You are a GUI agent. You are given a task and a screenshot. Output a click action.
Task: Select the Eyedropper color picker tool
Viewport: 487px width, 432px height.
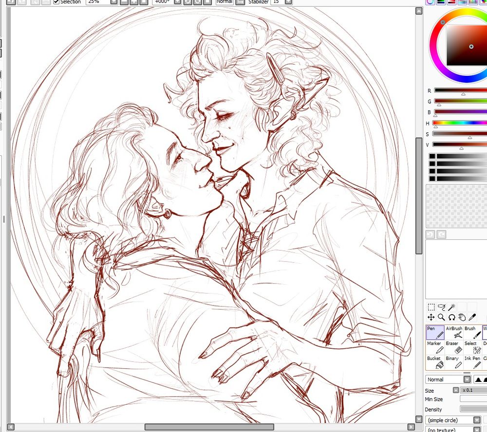pos(472,317)
